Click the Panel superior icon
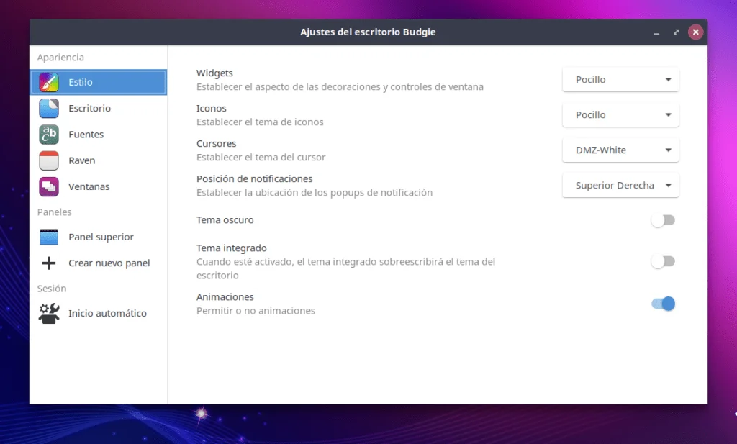Image resolution: width=737 pixels, height=444 pixels. click(x=49, y=237)
